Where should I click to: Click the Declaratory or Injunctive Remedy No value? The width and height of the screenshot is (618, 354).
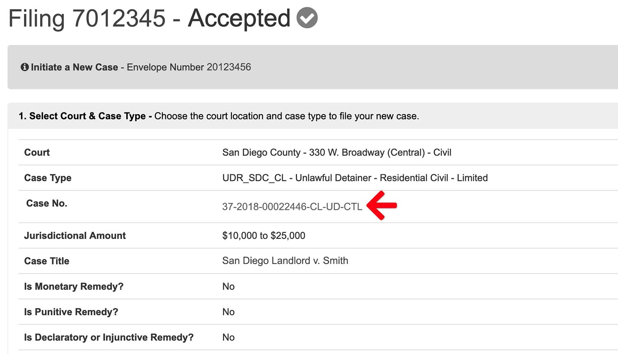coord(228,338)
